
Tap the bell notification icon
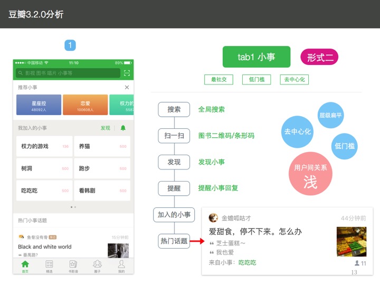coord(123,128)
